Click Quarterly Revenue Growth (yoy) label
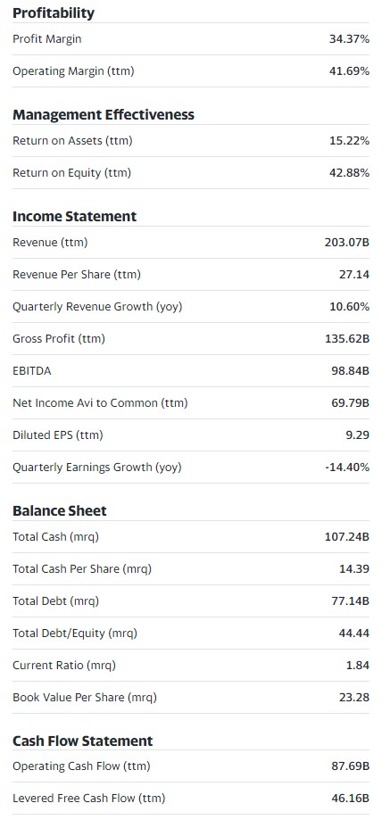 pyautogui.click(x=97, y=307)
